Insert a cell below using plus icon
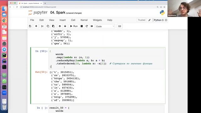 coord(36,26)
